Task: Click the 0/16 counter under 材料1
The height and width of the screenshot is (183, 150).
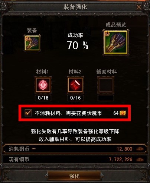Action: pos(43,98)
